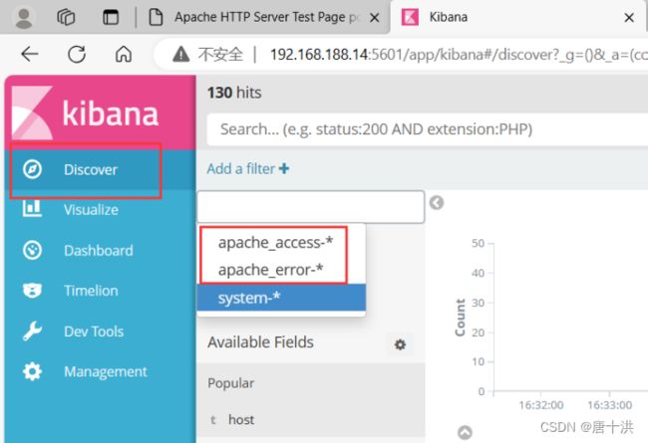Viewport: 648px width, 443px height.
Task: Click the Popular section label
Action: click(230, 383)
